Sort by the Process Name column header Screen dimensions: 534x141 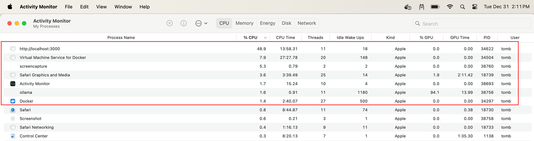click(x=121, y=38)
